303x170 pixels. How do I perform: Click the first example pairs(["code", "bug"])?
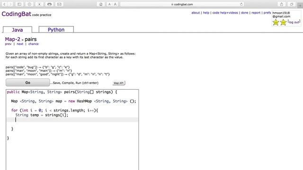pyautogui.click(x=37, y=67)
